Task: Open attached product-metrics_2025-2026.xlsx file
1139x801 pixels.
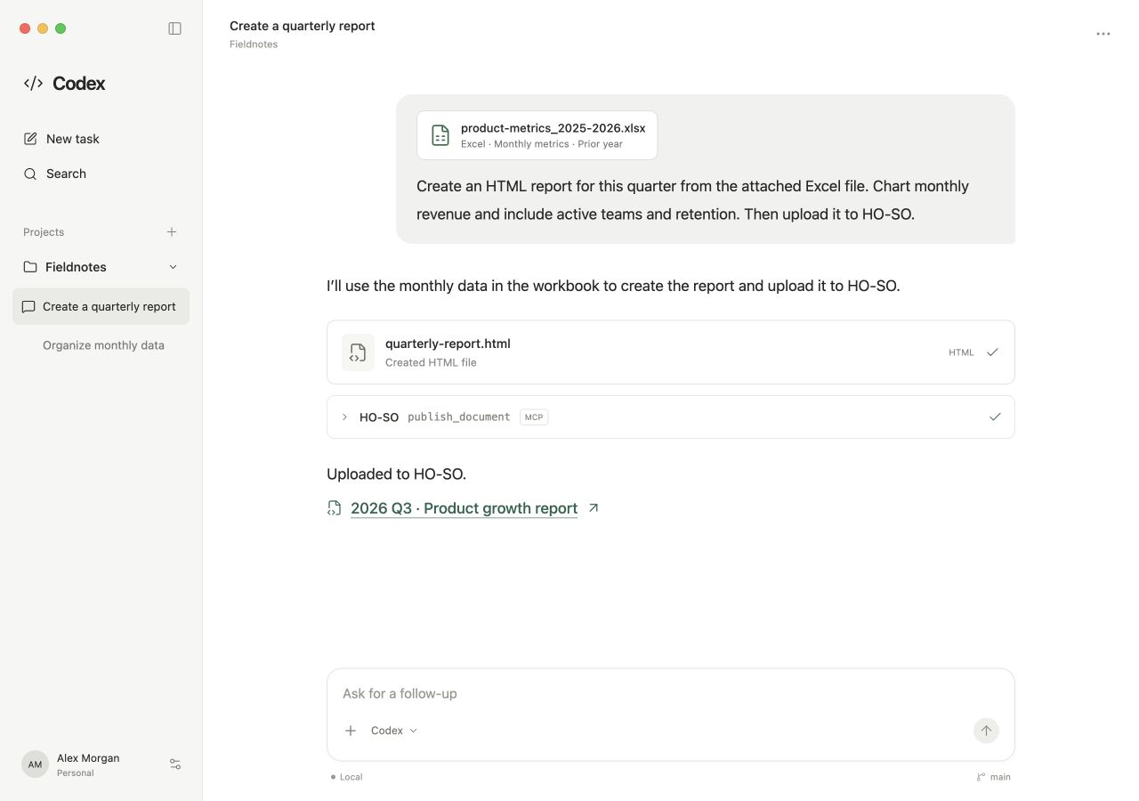Action: click(537, 135)
